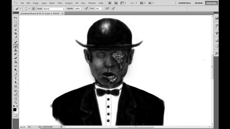The height and width of the screenshot is (129, 230).
Task: Open the File menu
Action: [22, 3]
